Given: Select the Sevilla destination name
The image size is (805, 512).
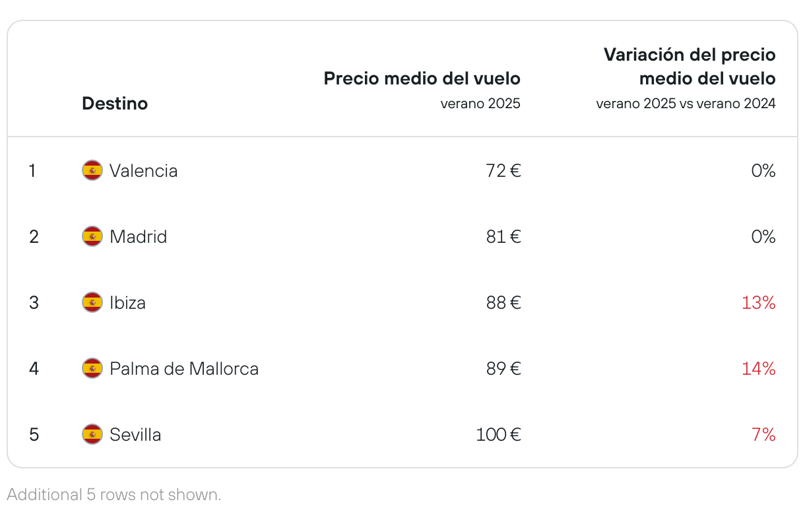Looking at the screenshot, I should (135, 434).
